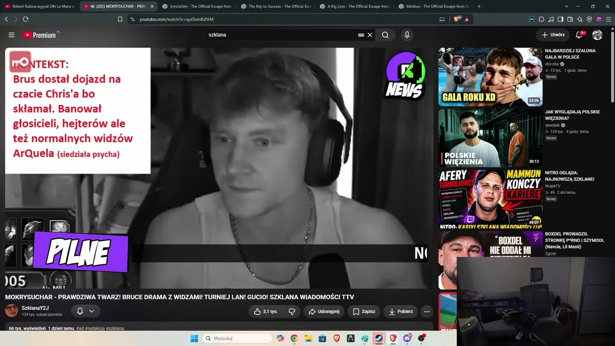Image resolution: width=615 pixels, height=346 pixels.
Task: Share the video with Udostępnij
Action: (x=324, y=311)
